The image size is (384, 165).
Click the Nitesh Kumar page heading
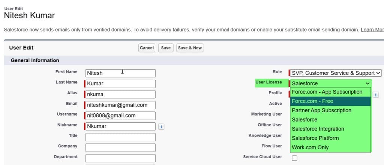point(29,16)
